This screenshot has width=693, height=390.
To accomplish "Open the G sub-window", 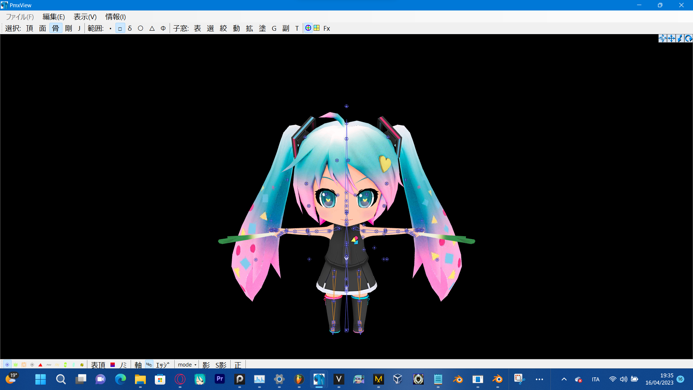I will click(x=274, y=28).
